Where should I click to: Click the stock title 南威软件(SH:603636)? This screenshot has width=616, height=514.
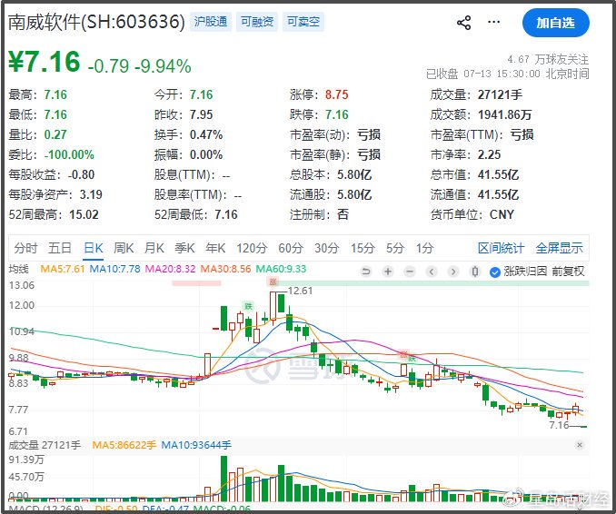pos(96,22)
